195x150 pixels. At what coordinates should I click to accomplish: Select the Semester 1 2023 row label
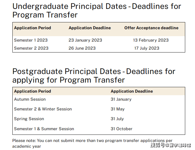click(31, 40)
